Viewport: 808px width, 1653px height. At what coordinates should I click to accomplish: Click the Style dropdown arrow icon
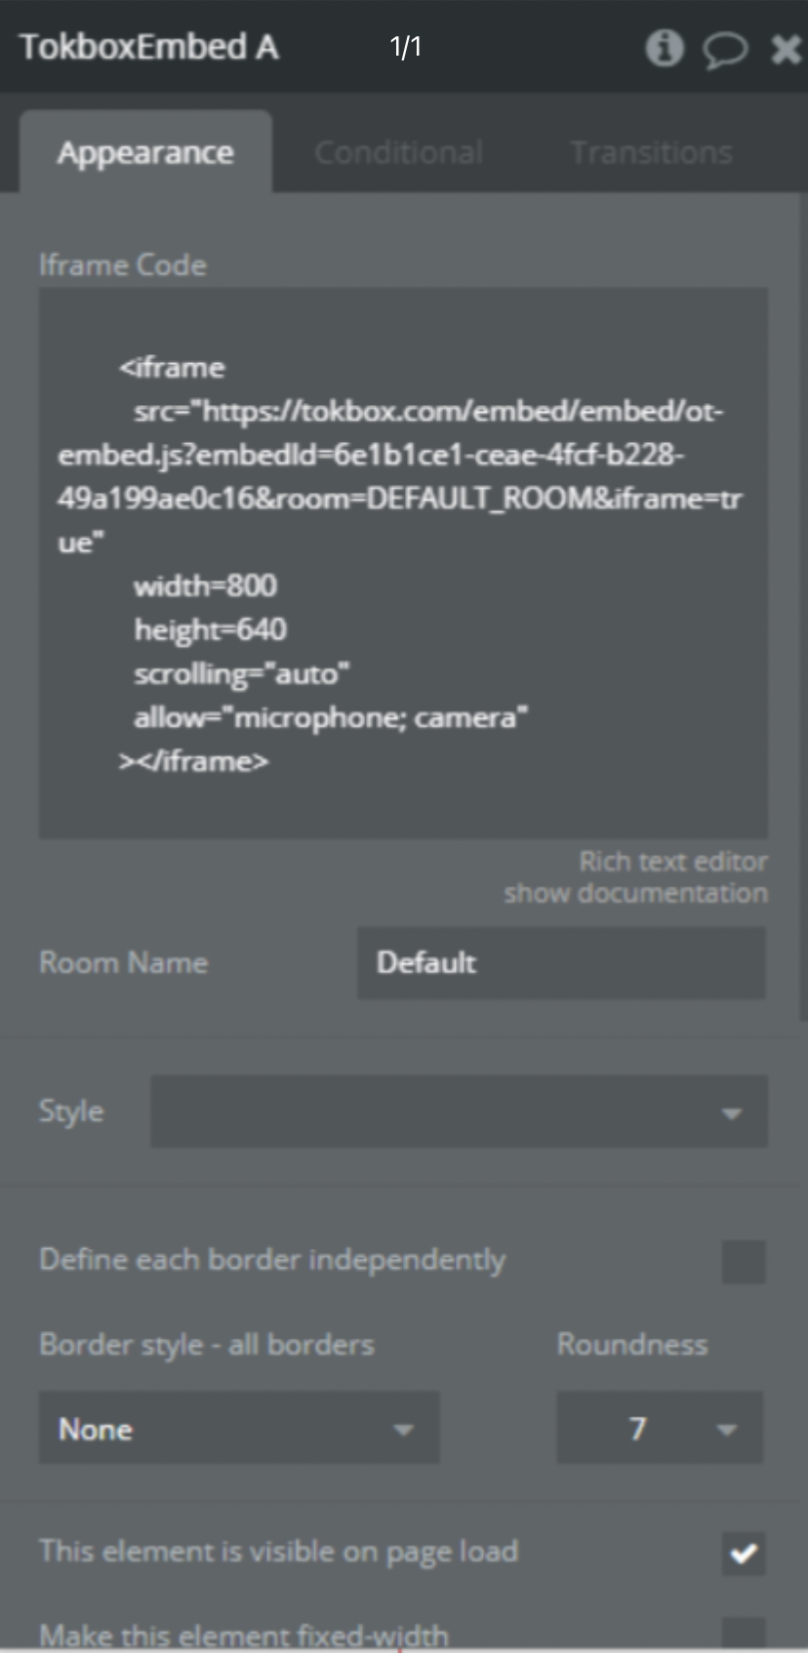(731, 1113)
